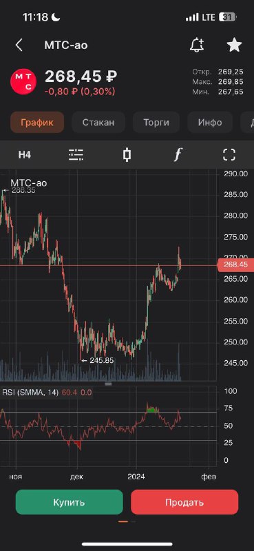
Task: Tap the ноя date axis label
Action: coord(15,477)
